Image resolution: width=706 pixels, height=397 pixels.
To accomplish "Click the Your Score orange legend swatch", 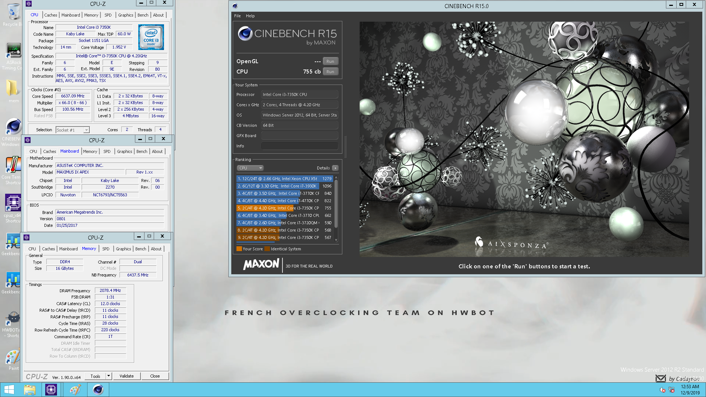I will [239, 249].
